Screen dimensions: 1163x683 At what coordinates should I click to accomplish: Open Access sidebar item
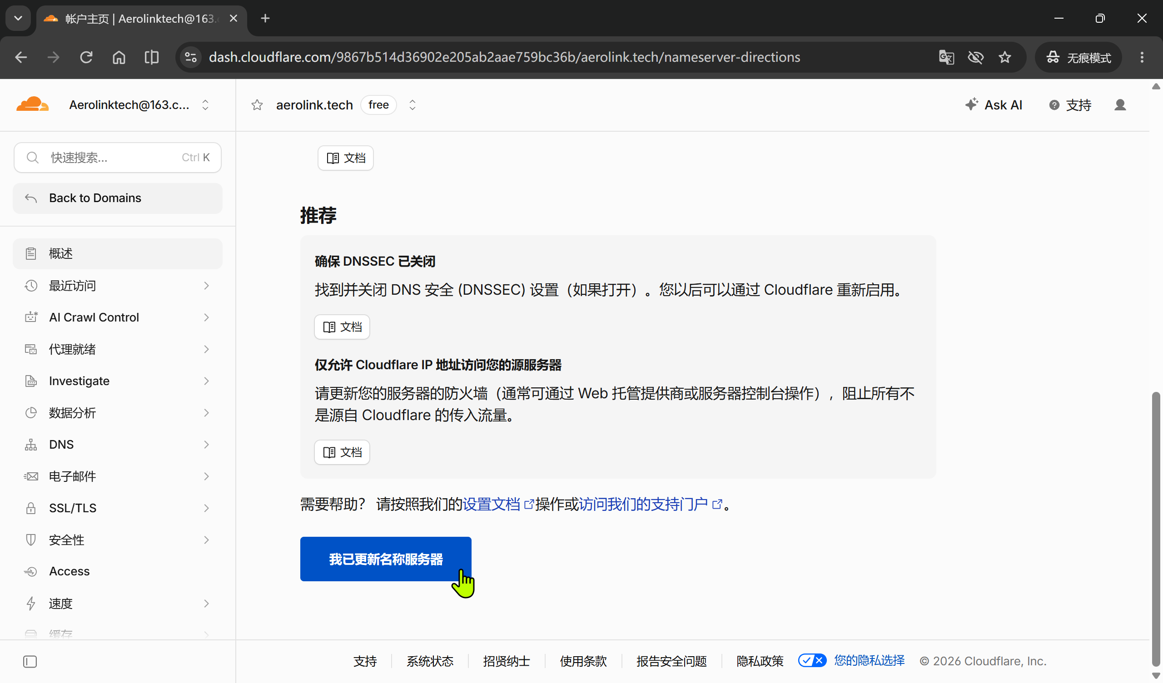[x=118, y=571]
